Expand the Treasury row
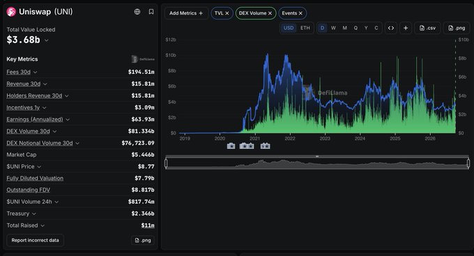The image size is (474, 256). tap(34, 214)
